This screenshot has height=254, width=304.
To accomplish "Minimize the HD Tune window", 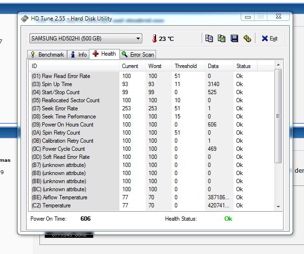I will 248,17.
